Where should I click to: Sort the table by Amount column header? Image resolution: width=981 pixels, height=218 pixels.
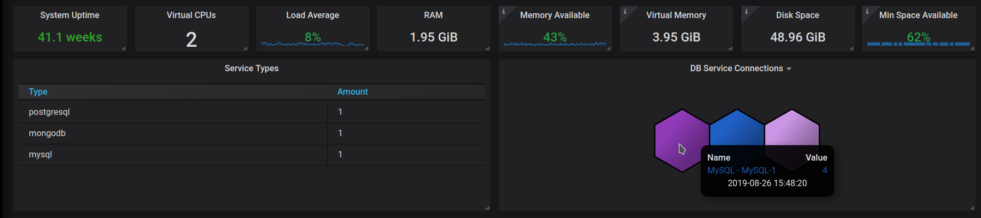[352, 92]
